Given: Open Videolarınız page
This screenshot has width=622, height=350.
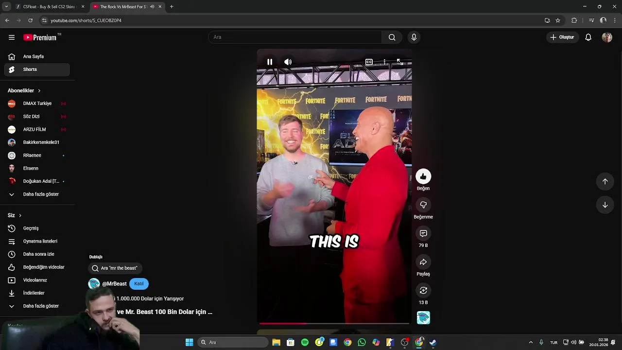Looking at the screenshot, I should 37,280.
